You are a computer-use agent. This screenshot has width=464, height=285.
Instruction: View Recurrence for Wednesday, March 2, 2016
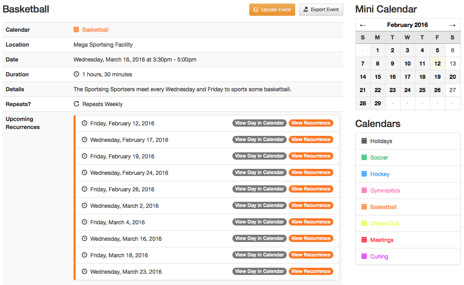[311, 205]
